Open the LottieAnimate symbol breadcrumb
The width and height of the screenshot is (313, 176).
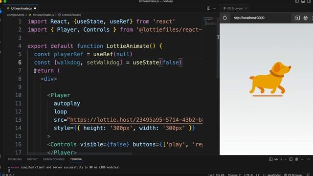(69, 15)
